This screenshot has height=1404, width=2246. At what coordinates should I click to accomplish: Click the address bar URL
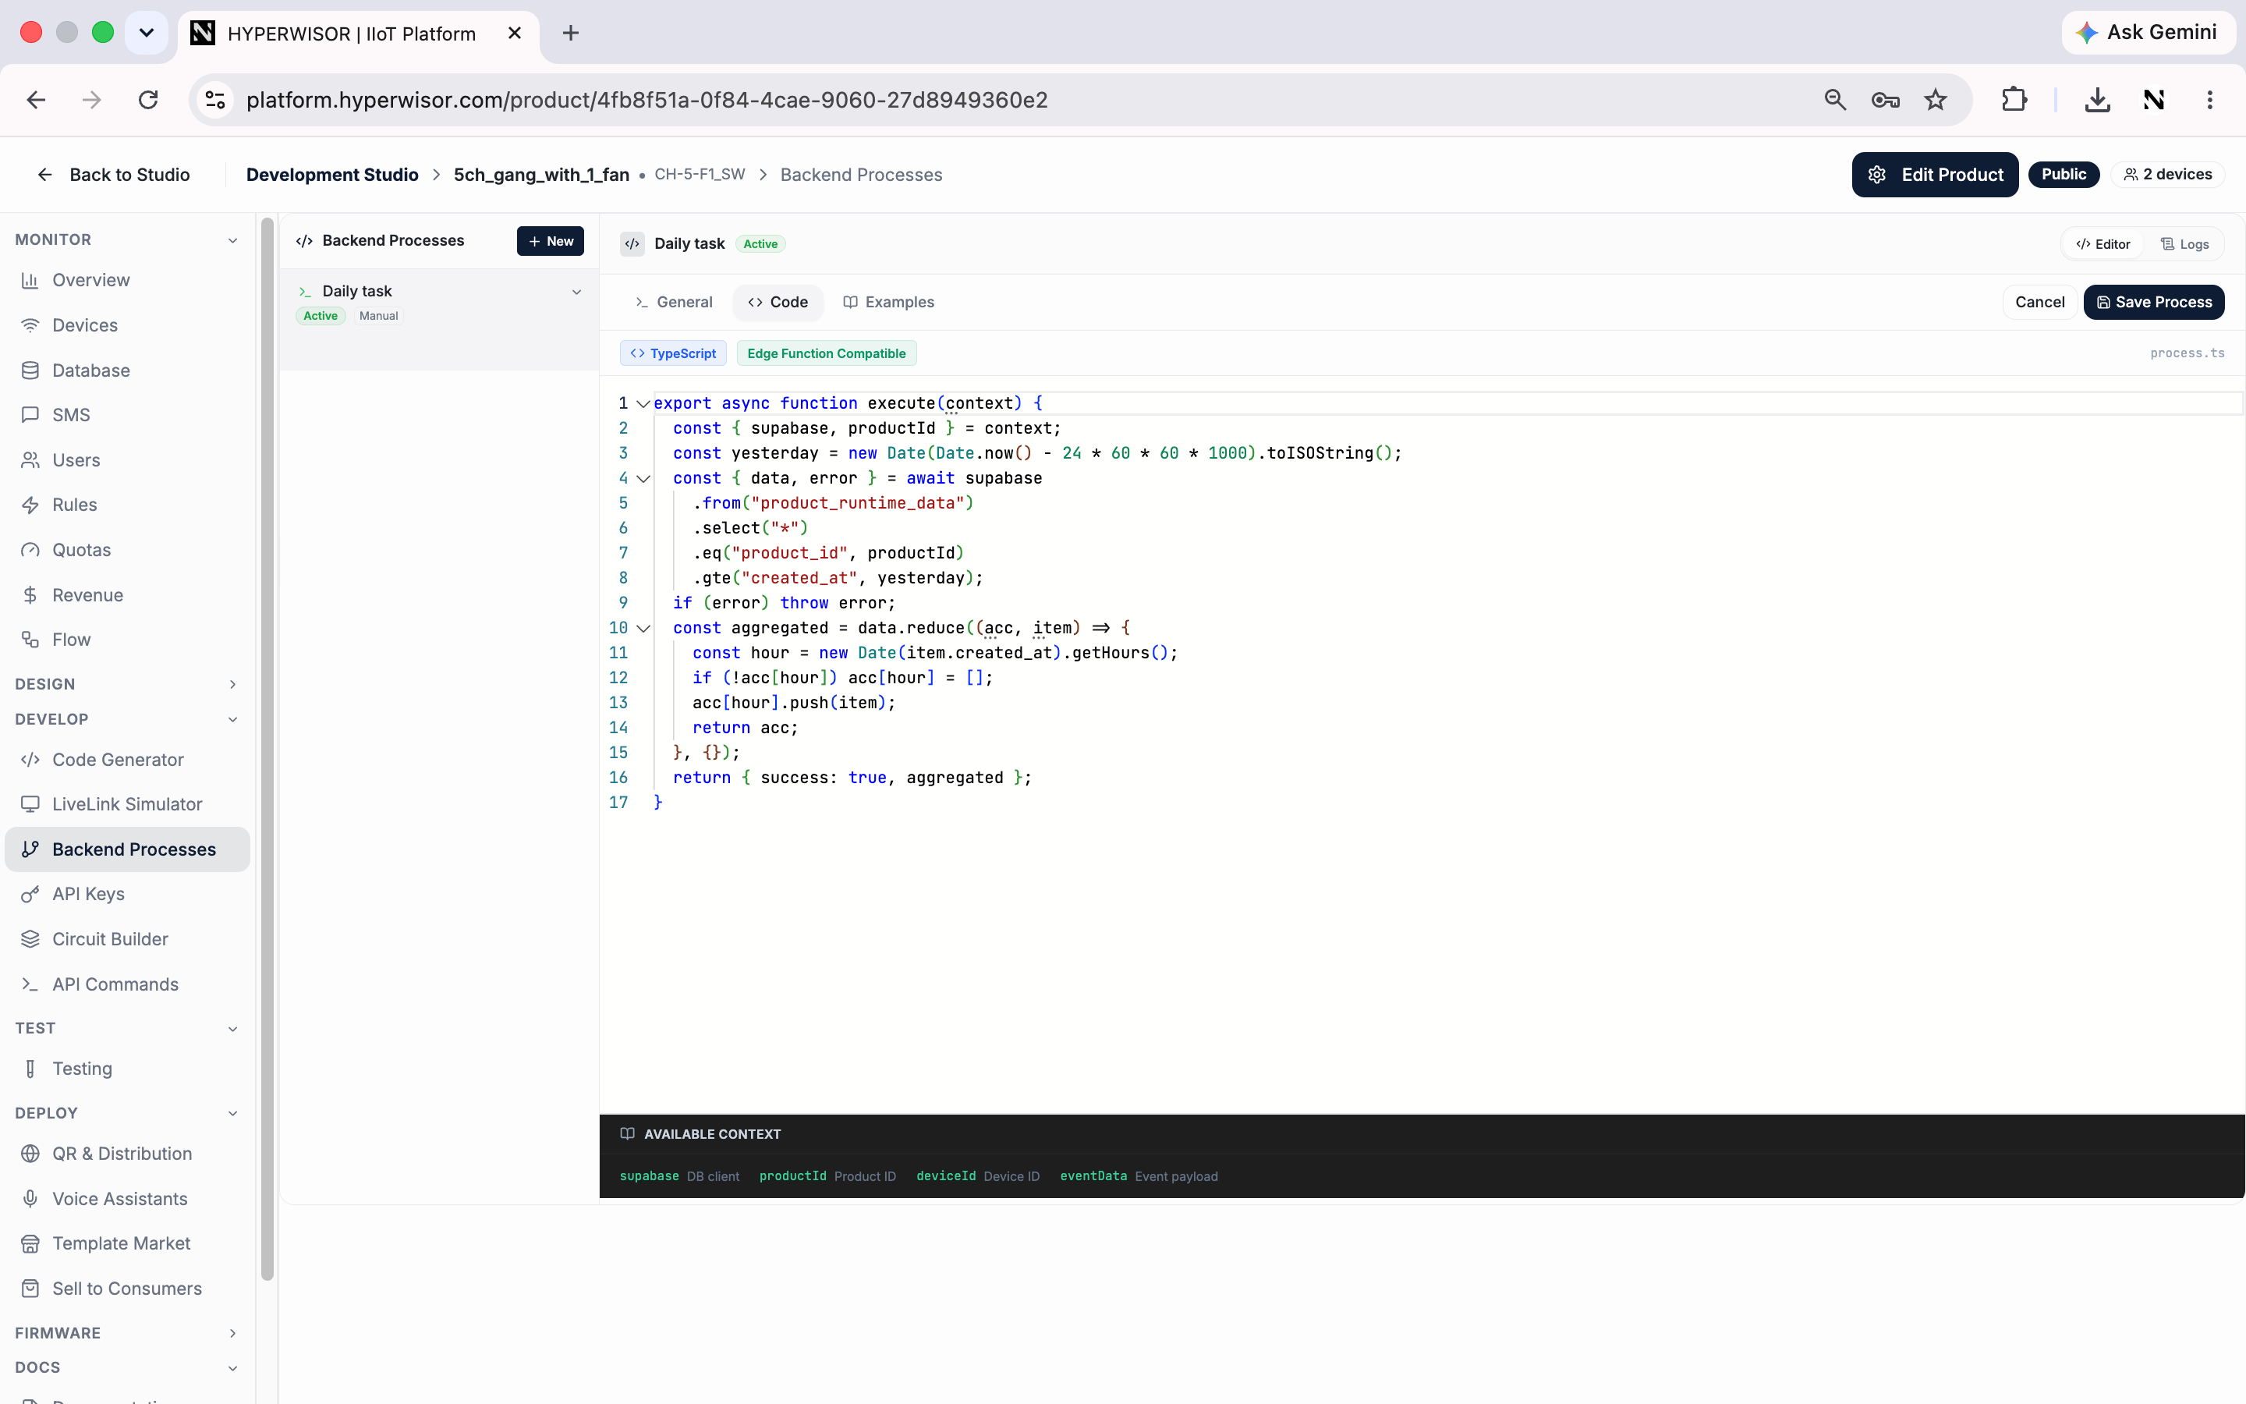(x=647, y=99)
